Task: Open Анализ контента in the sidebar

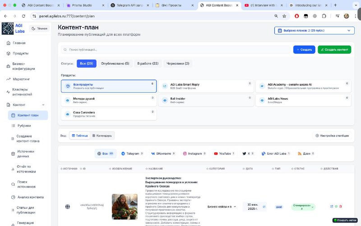Action: (30, 197)
